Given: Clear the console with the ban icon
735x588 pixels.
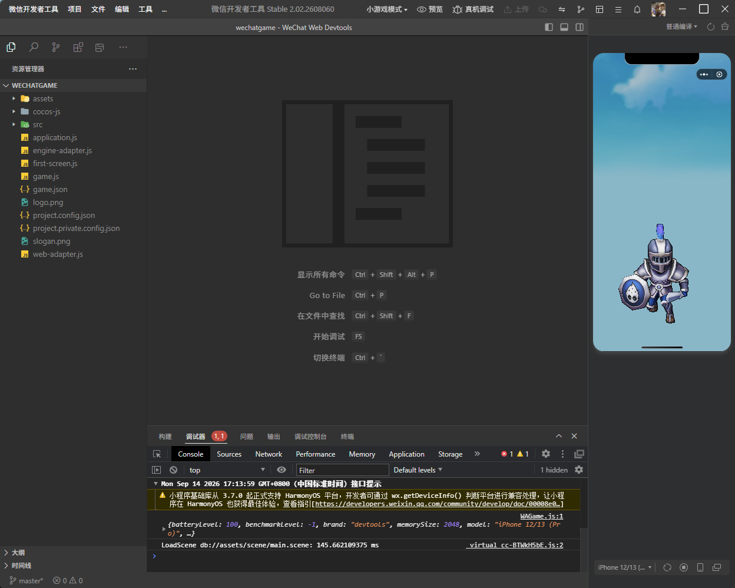Looking at the screenshot, I should click(173, 470).
